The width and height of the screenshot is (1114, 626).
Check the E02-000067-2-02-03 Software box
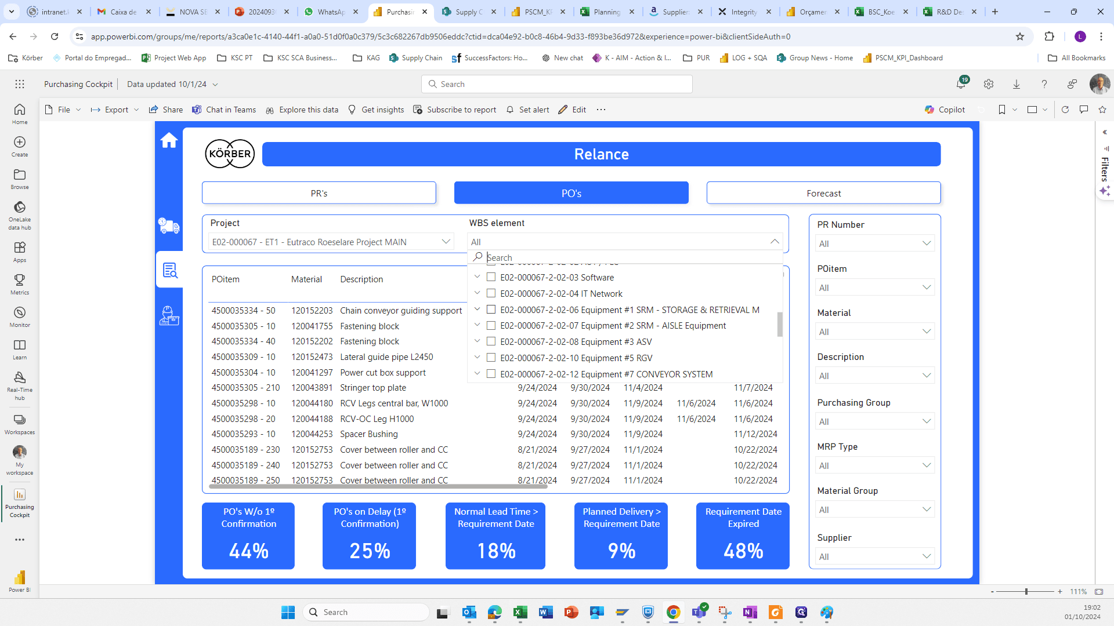coord(491,277)
